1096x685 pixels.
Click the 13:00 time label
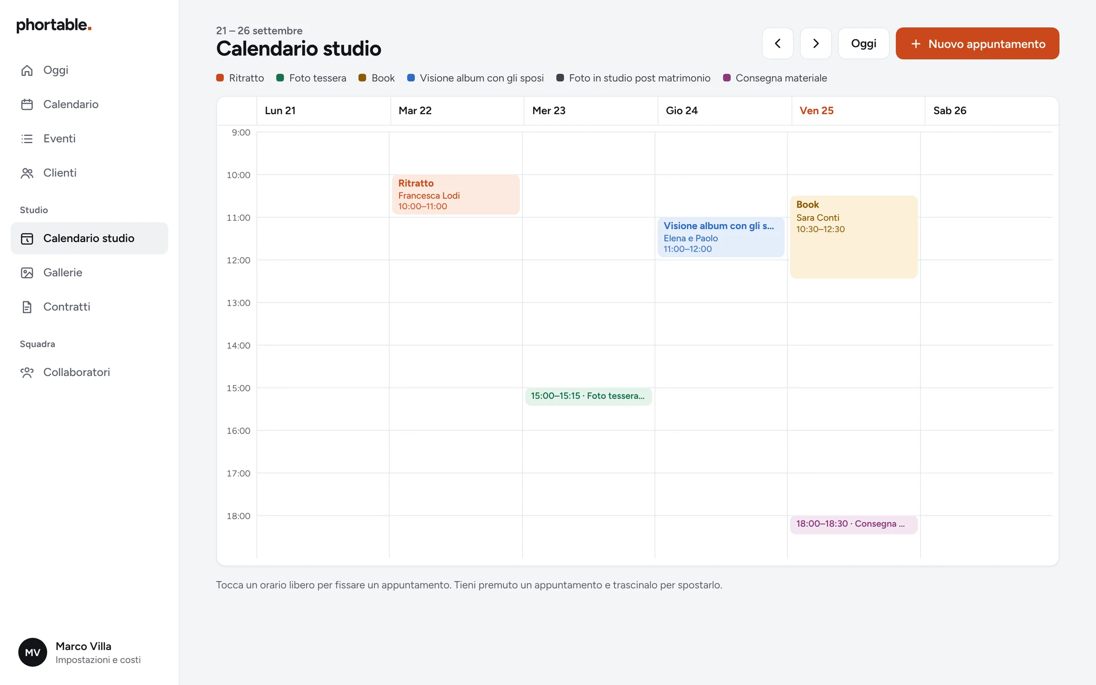[238, 303]
